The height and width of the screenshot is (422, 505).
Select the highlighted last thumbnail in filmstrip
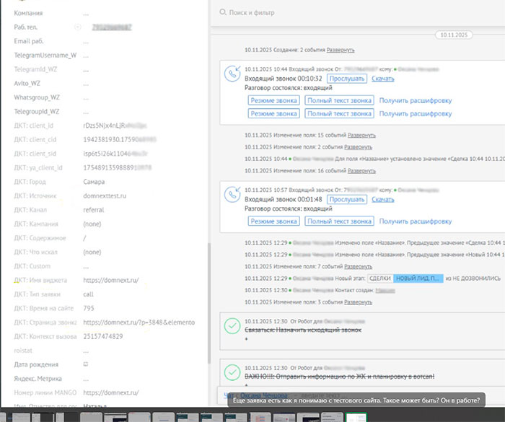(x=356, y=417)
